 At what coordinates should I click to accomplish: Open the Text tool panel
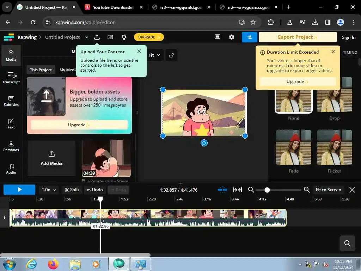11,124
